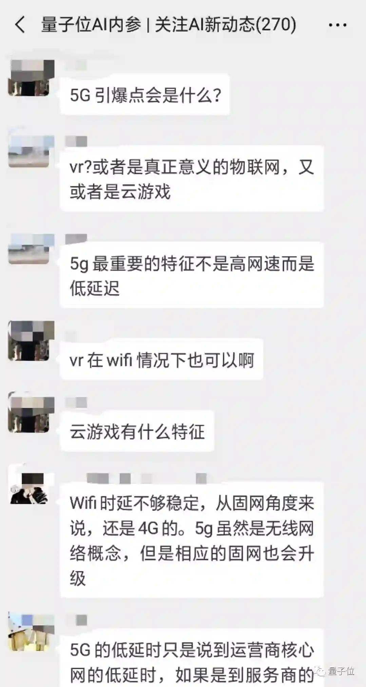
Task: Tap avatar beside '云游戏有什么特征' message
Action: [x=31, y=412]
